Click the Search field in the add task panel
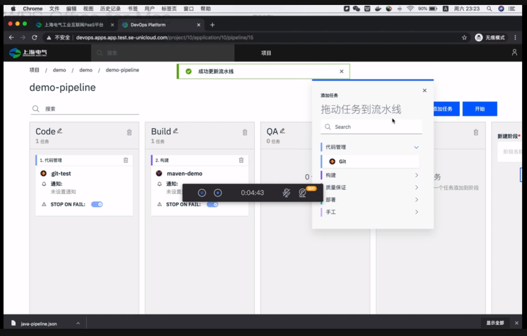This screenshot has height=336, width=527. [x=371, y=126]
